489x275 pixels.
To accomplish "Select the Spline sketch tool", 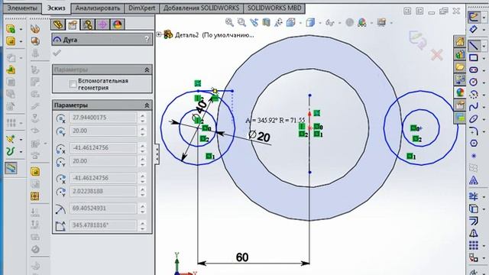I will (x=474, y=107).
